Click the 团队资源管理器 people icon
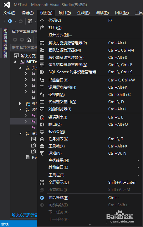 [x=42, y=50]
